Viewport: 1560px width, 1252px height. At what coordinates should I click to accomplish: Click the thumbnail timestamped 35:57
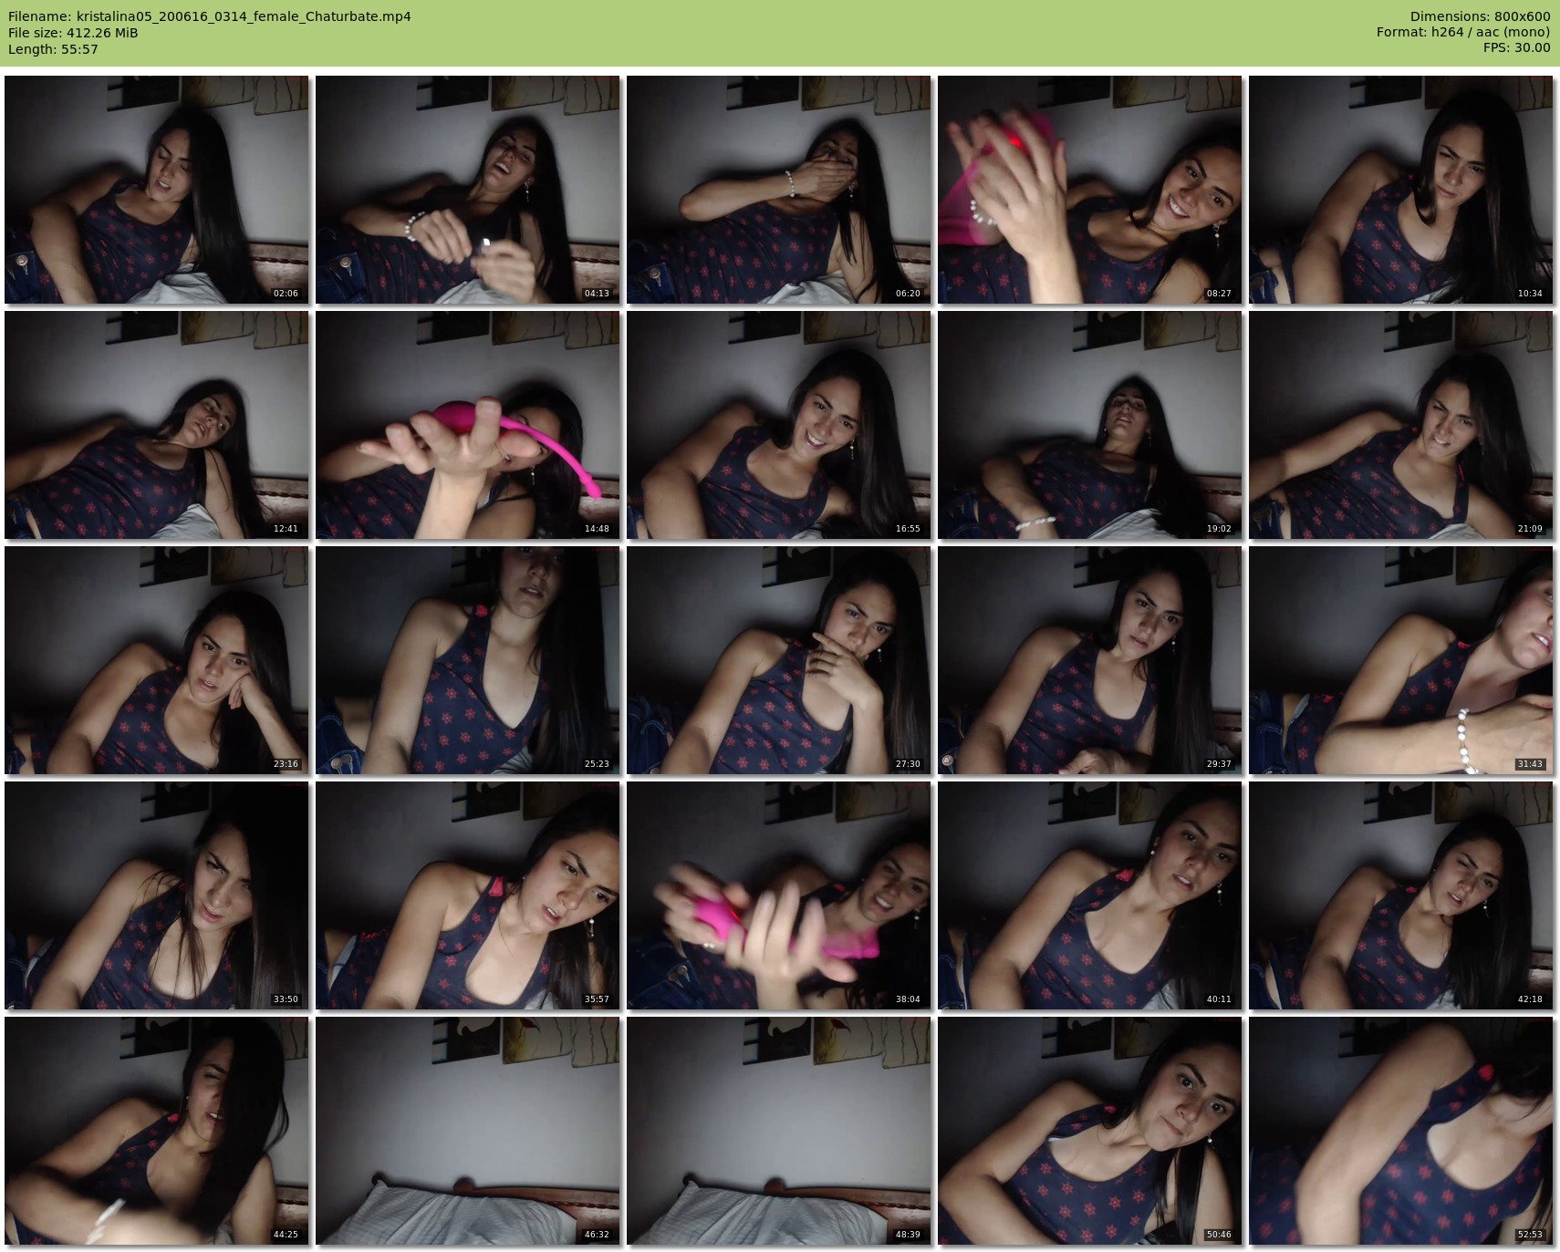468,895
